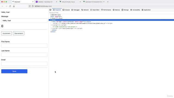
Task: Open the Performance devtools tab
Action: click(x=106, y=10)
